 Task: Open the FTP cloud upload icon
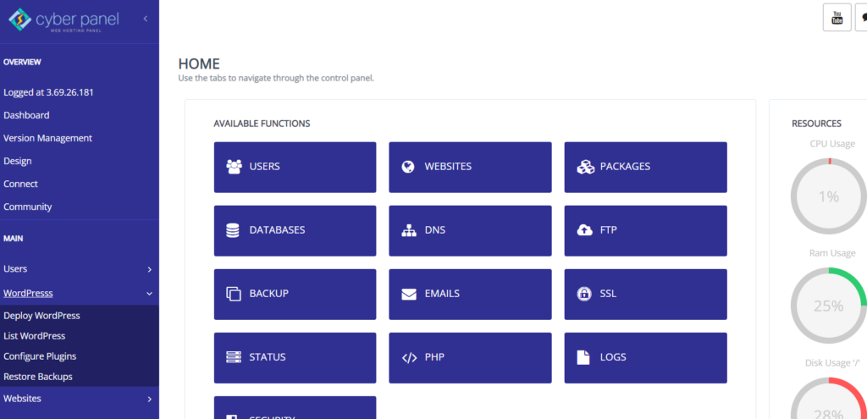pos(584,230)
